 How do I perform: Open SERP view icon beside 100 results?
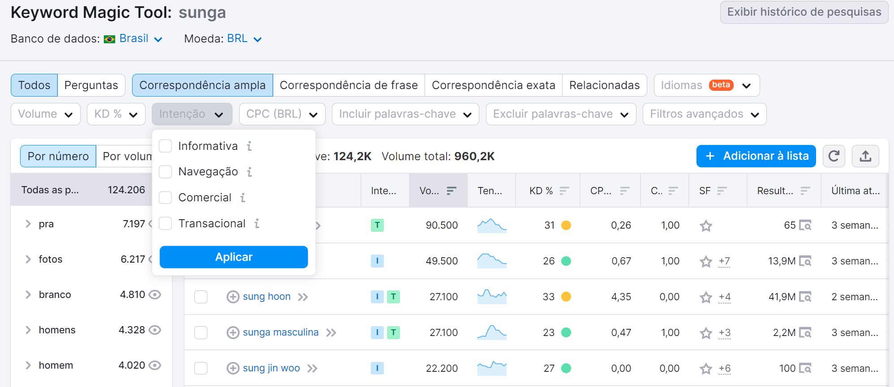coord(805,368)
